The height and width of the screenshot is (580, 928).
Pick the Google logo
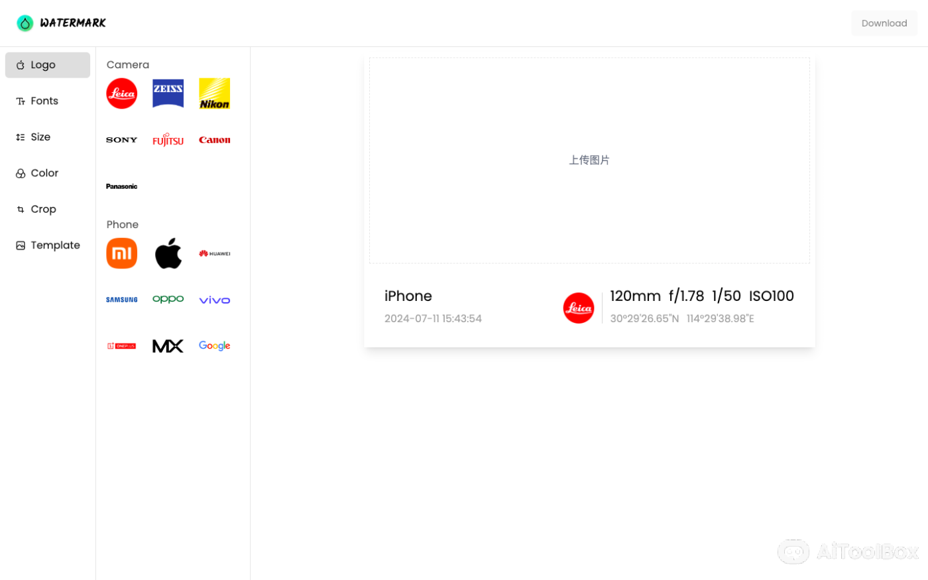tap(215, 346)
